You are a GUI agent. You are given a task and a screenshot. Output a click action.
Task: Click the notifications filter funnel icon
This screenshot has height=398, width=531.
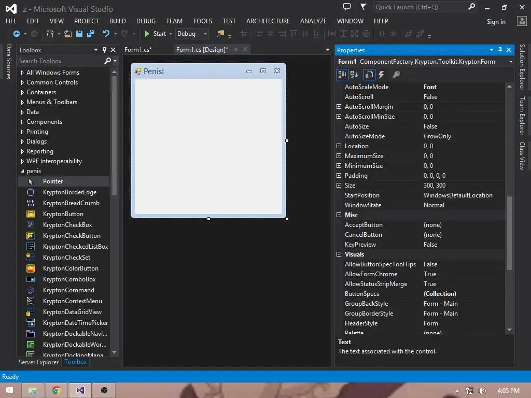click(363, 7)
